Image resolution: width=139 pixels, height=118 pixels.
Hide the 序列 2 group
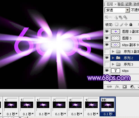[x=107, y=58]
